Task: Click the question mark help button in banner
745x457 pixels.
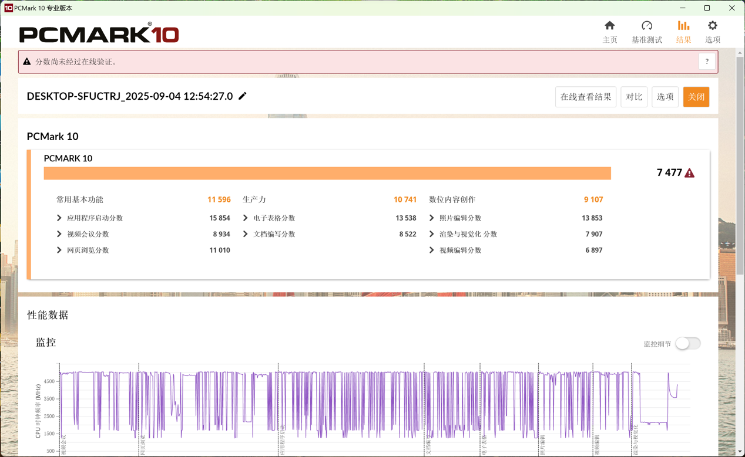Action: [x=707, y=62]
